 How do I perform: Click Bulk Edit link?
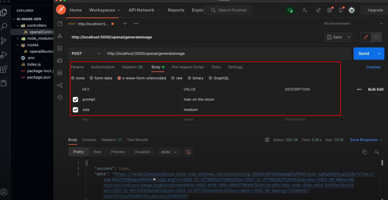[x=376, y=89]
